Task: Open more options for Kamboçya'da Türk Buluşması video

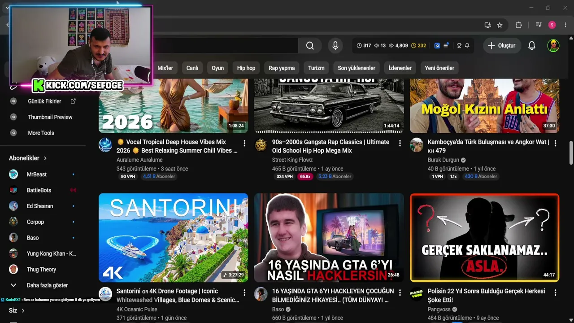Action: [555, 143]
